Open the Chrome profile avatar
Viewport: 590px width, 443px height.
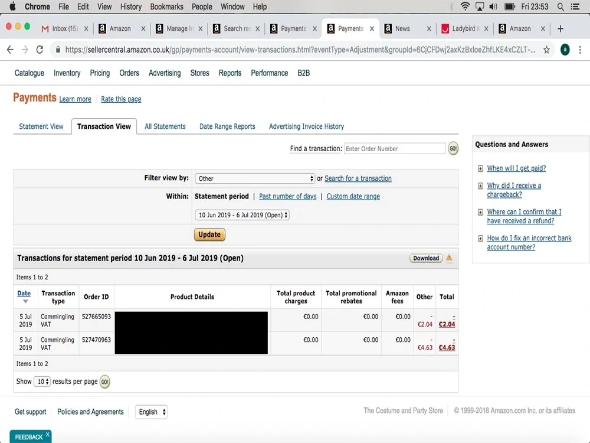[x=565, y=50]
